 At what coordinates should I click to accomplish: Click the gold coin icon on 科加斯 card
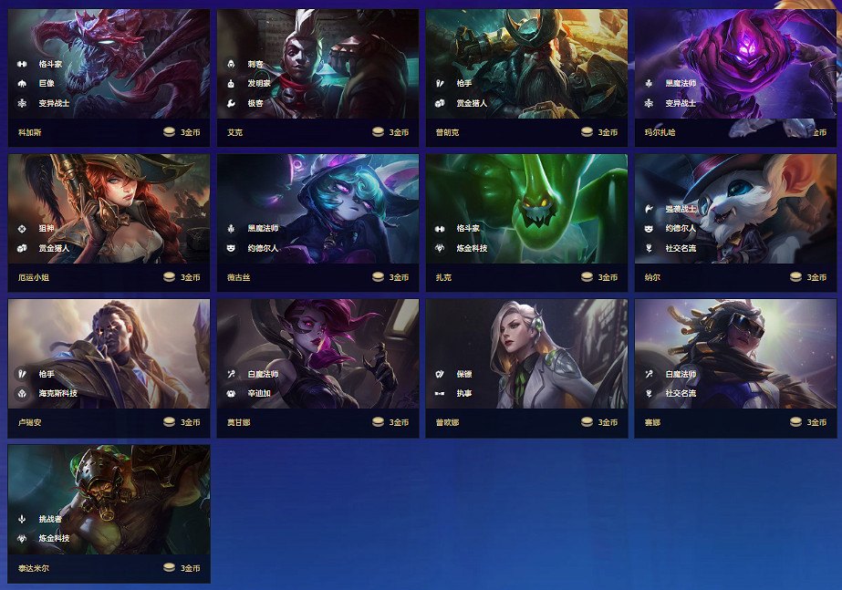pyautogui.click(x=169, y=132)
